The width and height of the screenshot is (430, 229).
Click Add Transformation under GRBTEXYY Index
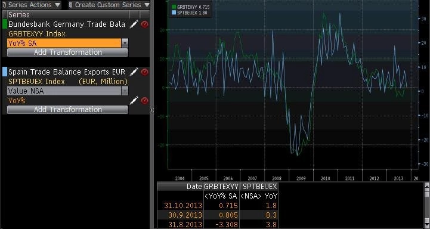(67, 52)
